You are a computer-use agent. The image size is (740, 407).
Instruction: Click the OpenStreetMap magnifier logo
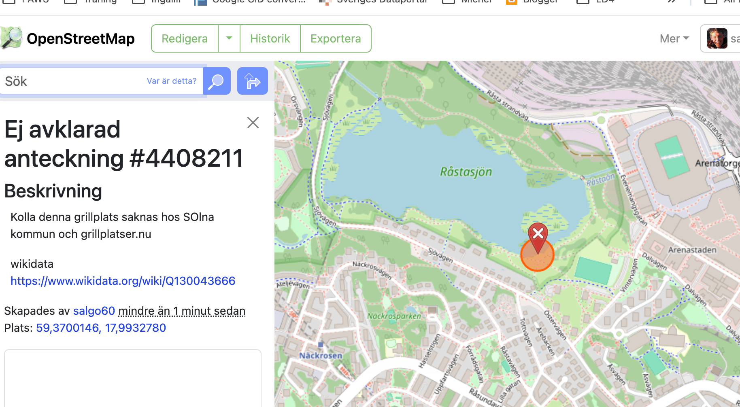[x=11, y=38]
